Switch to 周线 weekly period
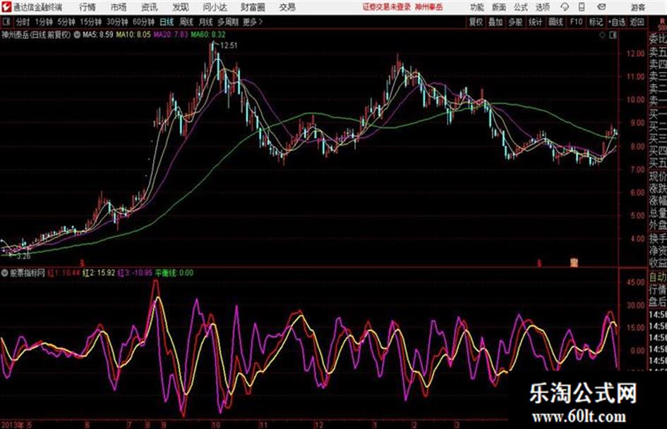 186,22
